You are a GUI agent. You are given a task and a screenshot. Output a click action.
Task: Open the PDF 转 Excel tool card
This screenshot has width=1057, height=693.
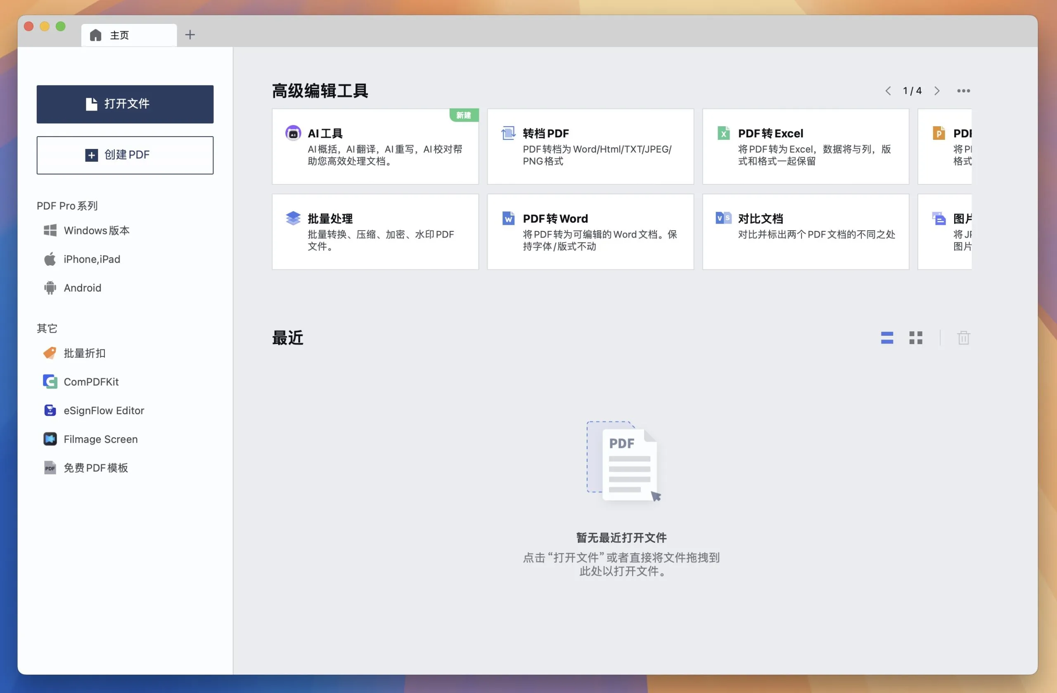coord(805,146)
